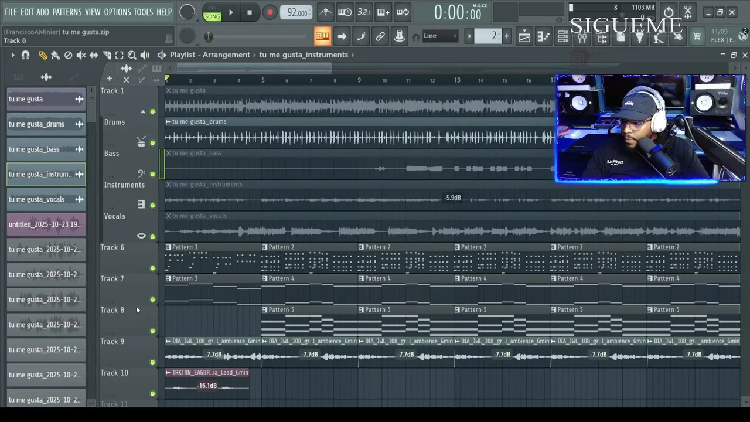Select the Draw pencil tool
The image size is (750, 422).
point(43,55)
